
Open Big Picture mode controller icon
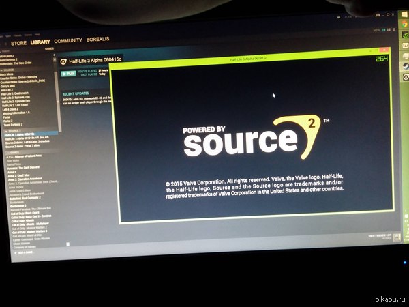pyautogui.click(x=378, y=16)
